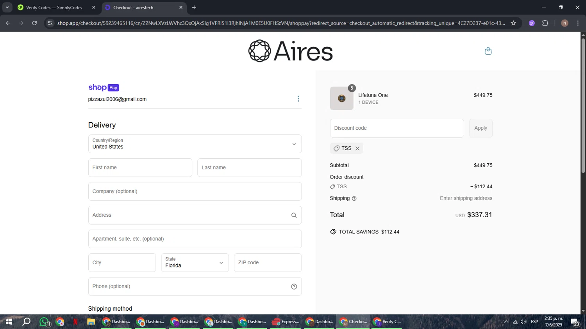
Task: Open Netflix from the taskbar
Action: coord(75,322)
